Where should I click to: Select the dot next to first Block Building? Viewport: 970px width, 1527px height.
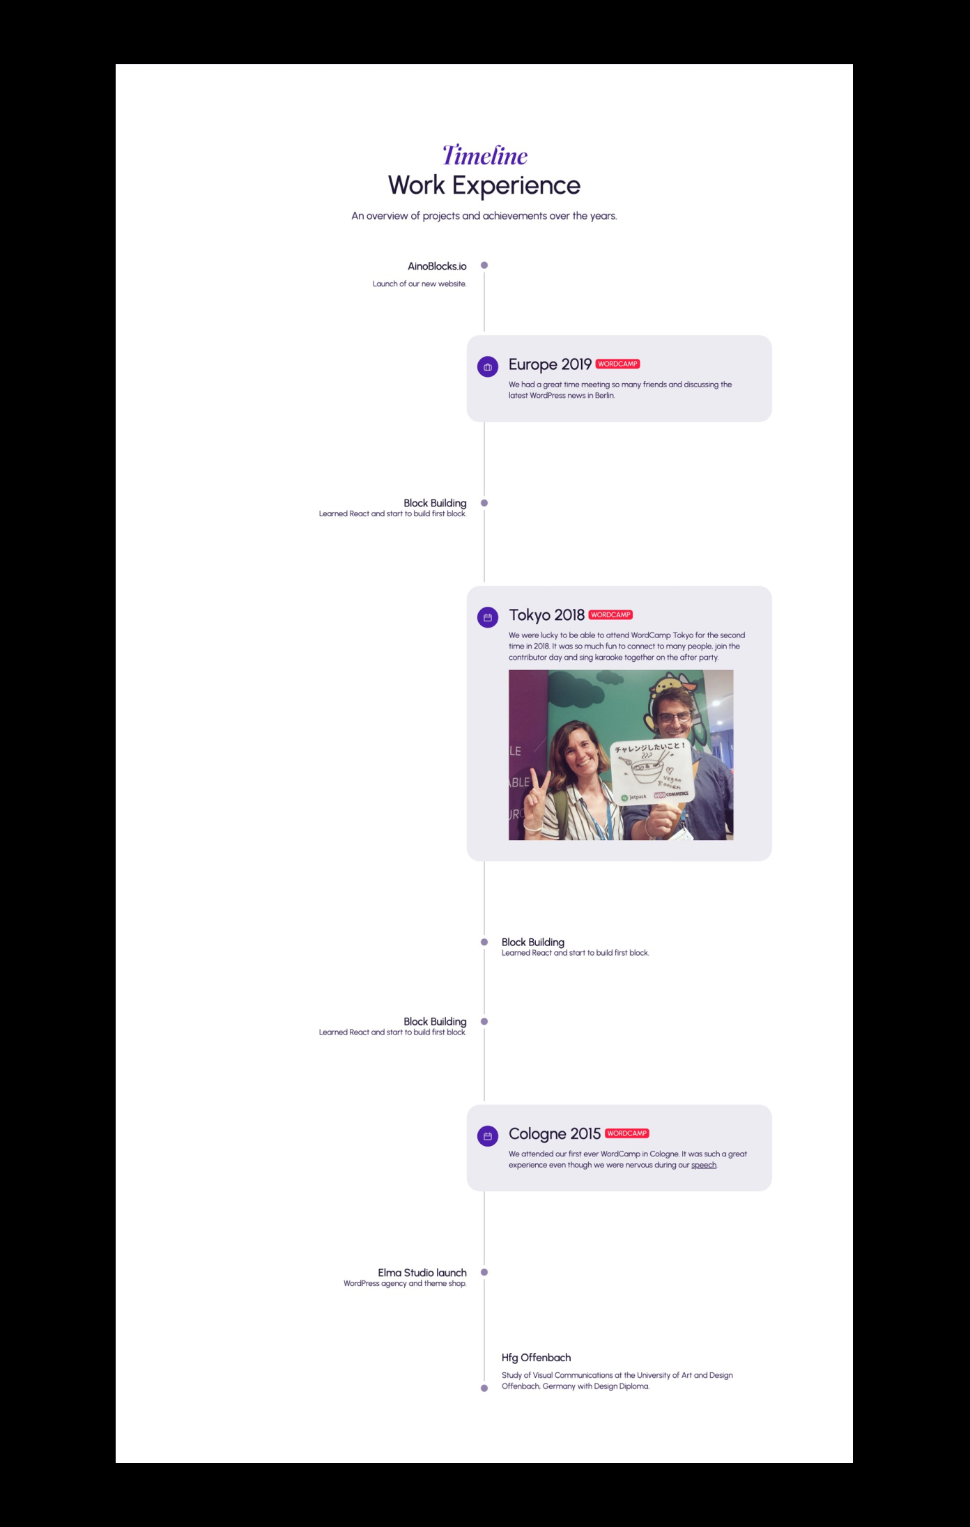tap(484, 503)
